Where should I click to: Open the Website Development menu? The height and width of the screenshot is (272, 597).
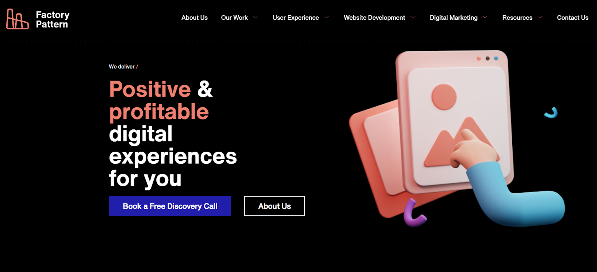click(x=374, y=18)
